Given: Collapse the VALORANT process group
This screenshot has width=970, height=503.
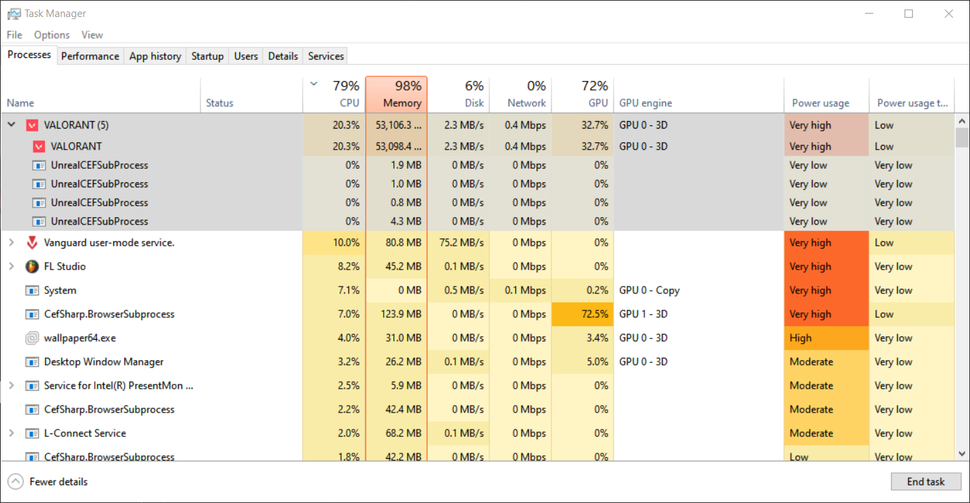Looking at the screenshot, I should 12,125.
